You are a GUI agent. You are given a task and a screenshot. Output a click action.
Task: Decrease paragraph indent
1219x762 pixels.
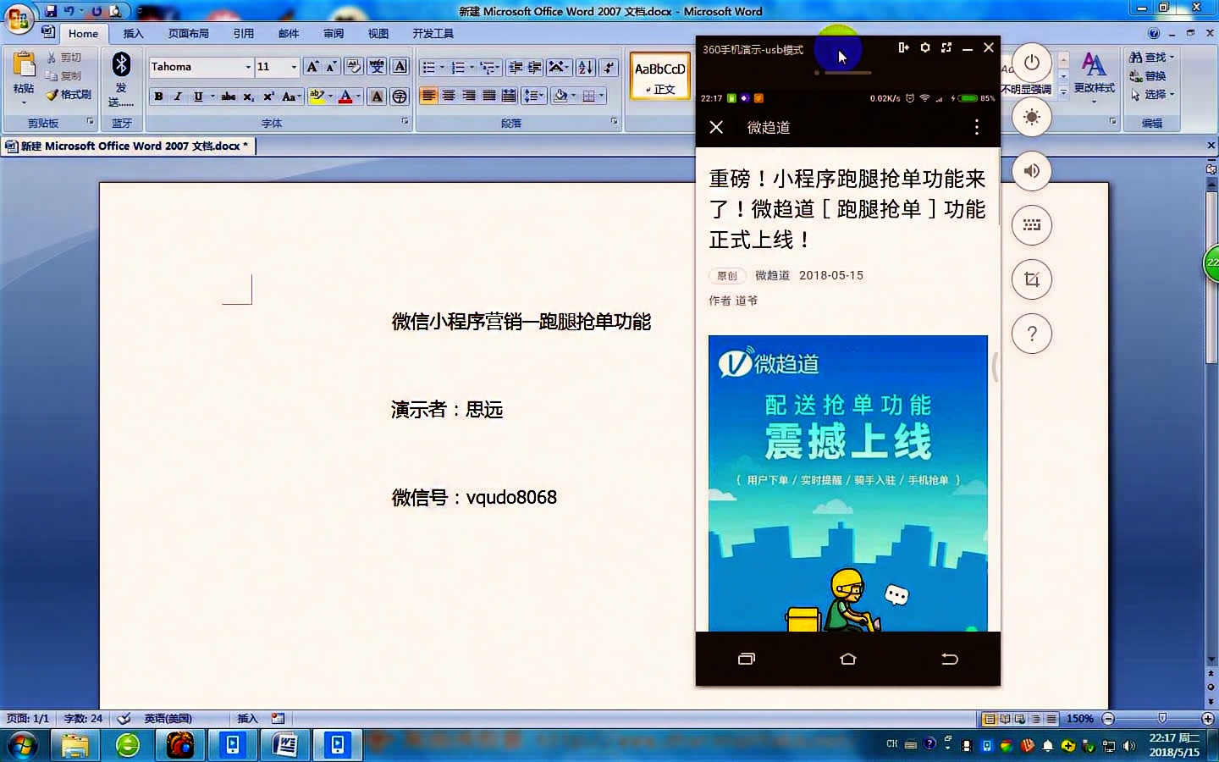[x=515, y=67]
